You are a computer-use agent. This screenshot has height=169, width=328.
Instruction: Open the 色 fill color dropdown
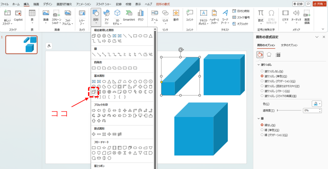[x=316, y=104]
